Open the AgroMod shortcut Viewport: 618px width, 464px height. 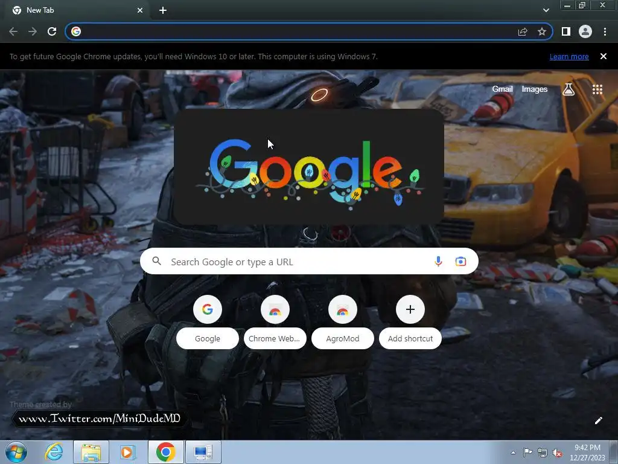pyautogui.click(x=343, y=322)
